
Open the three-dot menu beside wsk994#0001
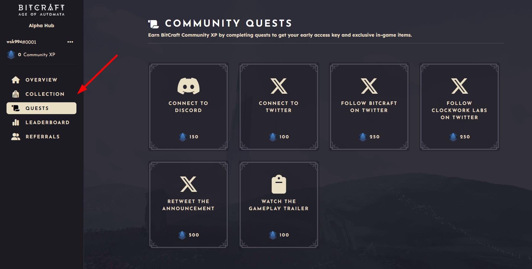70,42
